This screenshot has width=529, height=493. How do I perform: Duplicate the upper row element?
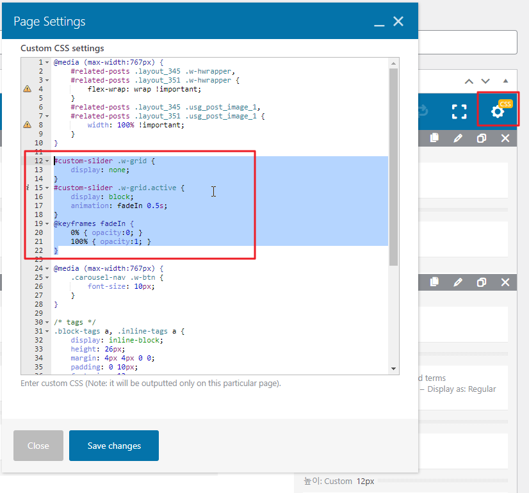coord(482,138)
